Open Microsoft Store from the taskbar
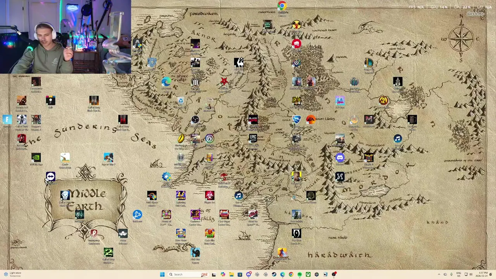496x279 pixels. tap(240, 274)
